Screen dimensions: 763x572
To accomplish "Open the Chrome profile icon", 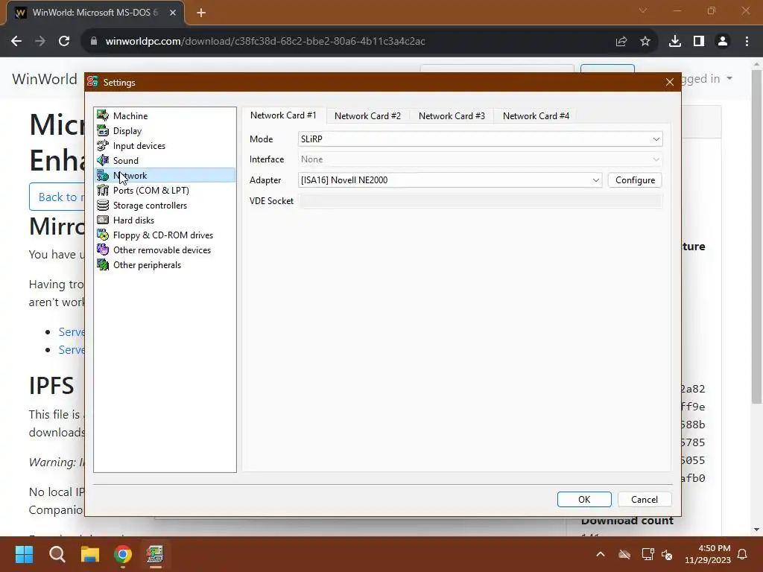I will click(x=723, y=42).
